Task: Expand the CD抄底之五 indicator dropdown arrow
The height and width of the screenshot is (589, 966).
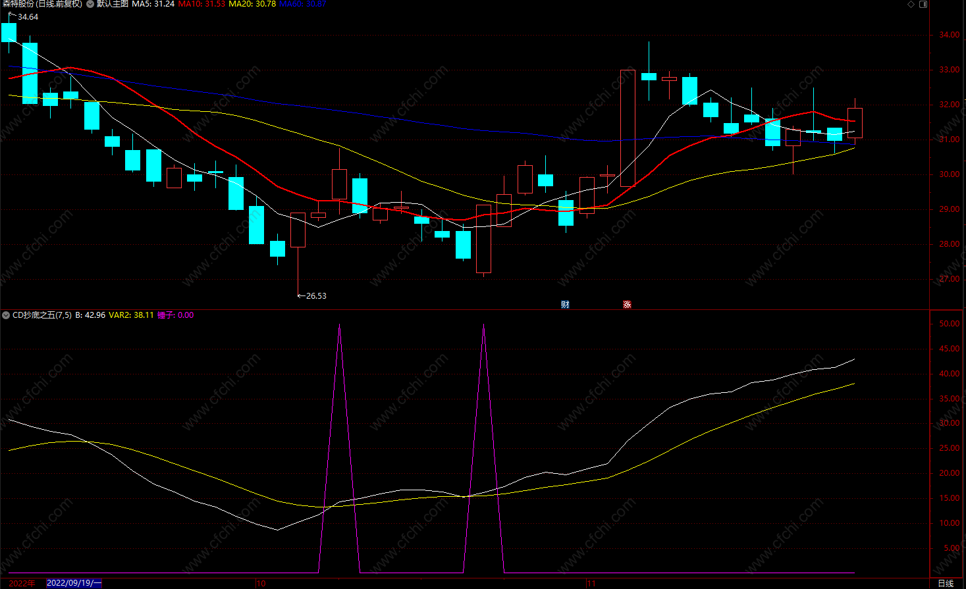Action: [x=6, y=315]
